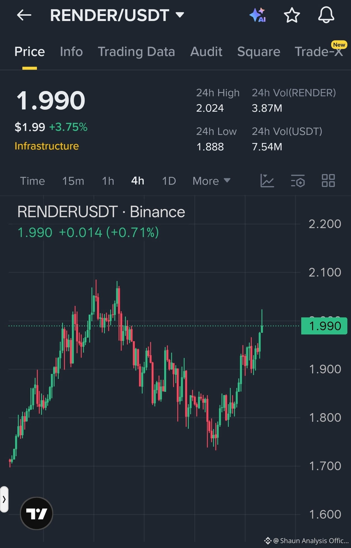
Task: Tap the +3.75% change value
Action: pos(68,127)
